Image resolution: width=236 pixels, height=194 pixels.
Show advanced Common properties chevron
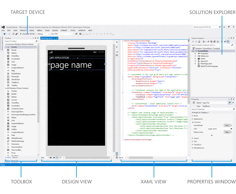[212, 135]
